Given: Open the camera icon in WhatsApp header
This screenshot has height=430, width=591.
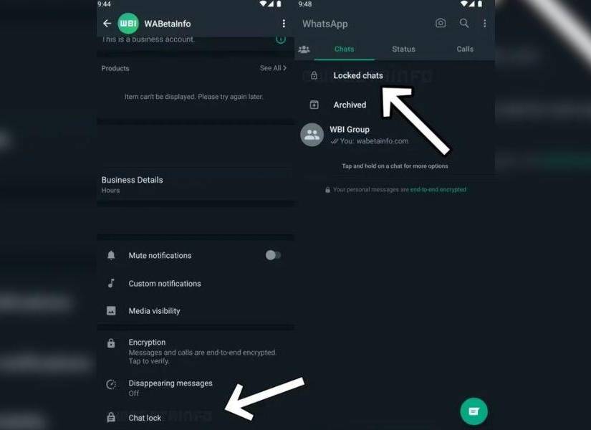Looking at the screenshot, I should click(441, 24).
